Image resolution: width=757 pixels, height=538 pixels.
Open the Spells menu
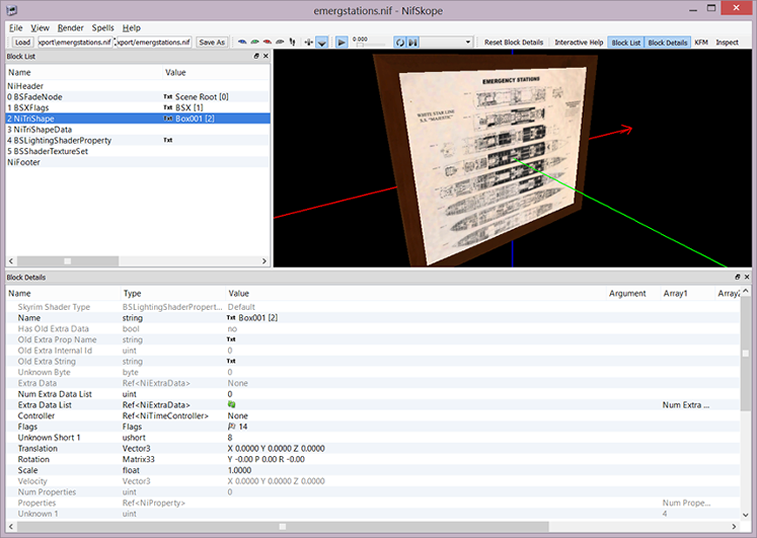pos(103,28)
